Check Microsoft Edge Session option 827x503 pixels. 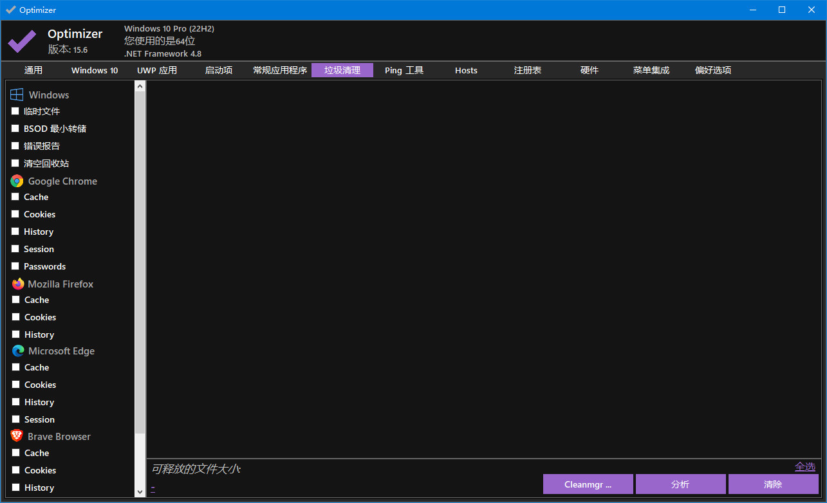coord(15,419)
